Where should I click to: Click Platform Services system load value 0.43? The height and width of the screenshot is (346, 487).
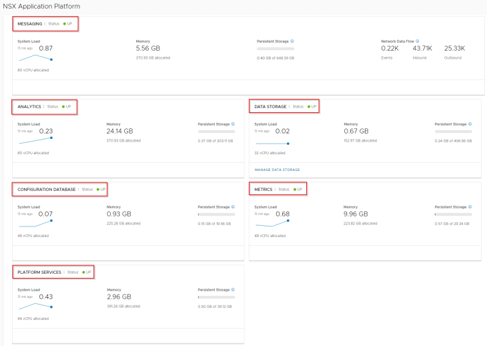pos(46,297)
